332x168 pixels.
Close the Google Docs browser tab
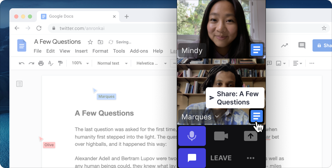click(x=115, y=16)
